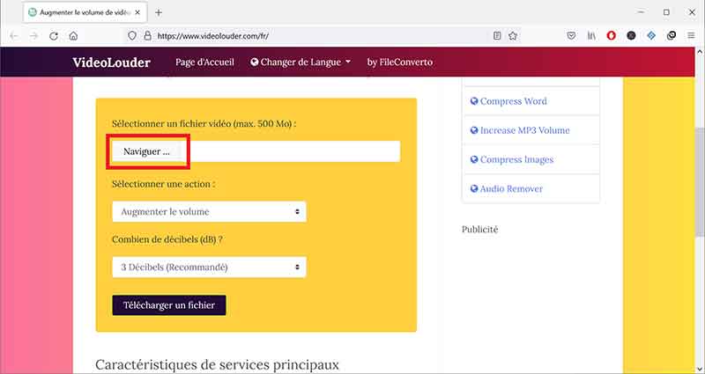
Task: Open a new tab with the plus button
Action: tap(159, 12)
